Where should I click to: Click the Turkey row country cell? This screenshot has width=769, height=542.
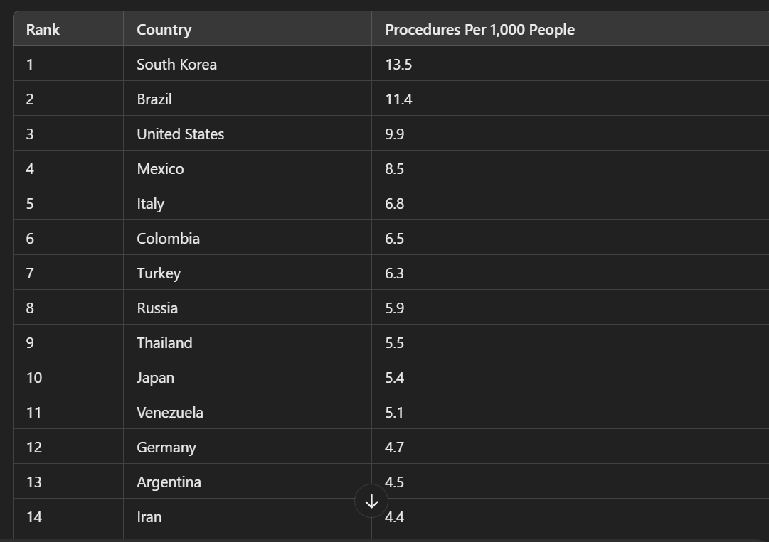[247, 272]
